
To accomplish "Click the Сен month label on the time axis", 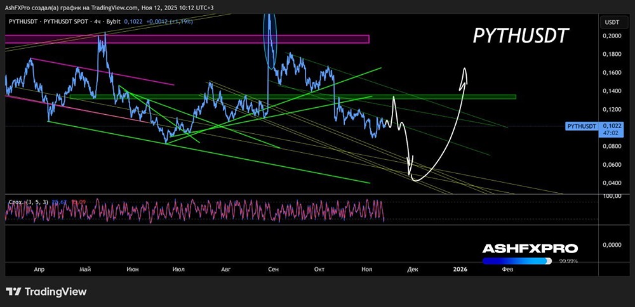I will pyautogui.click(x=273, y=270).
